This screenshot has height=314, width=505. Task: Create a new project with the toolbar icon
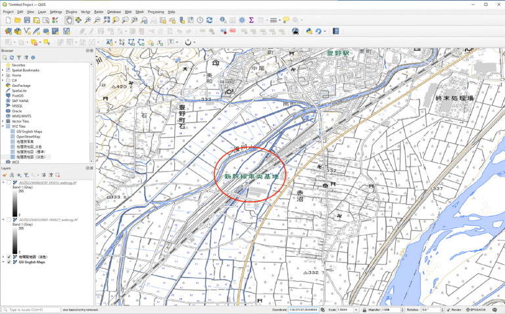pyautogui.click(x=9, y=20)
